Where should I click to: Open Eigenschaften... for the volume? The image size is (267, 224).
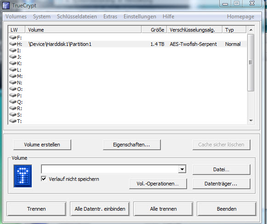pyautogui.click(x=131, y=145)
